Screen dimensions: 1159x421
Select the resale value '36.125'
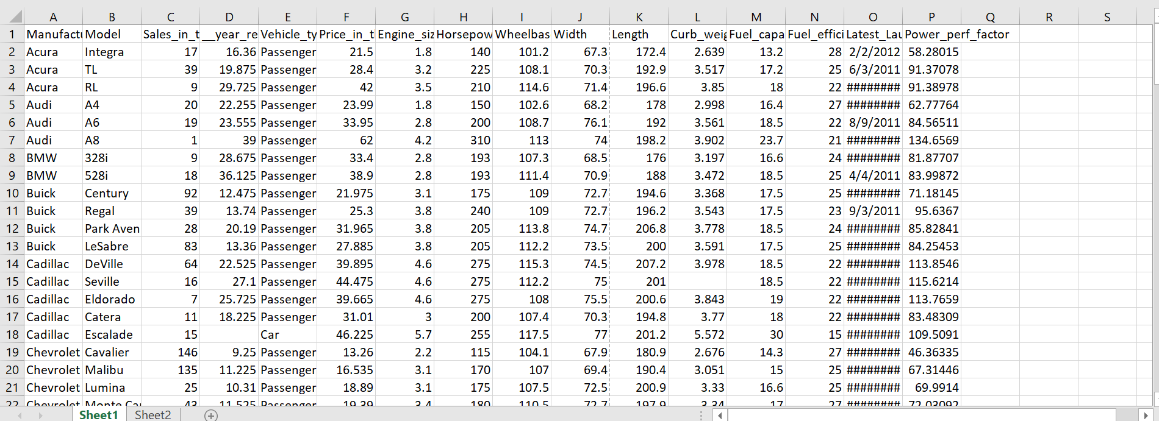[x=229, y=175]
